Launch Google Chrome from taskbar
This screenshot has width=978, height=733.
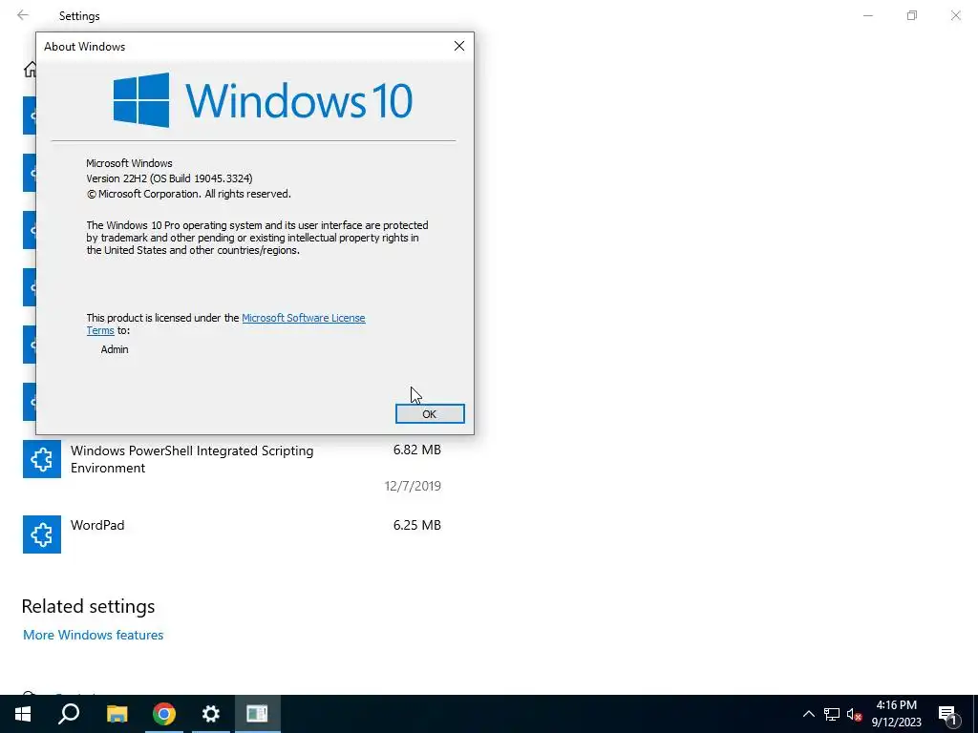[164, 714]
